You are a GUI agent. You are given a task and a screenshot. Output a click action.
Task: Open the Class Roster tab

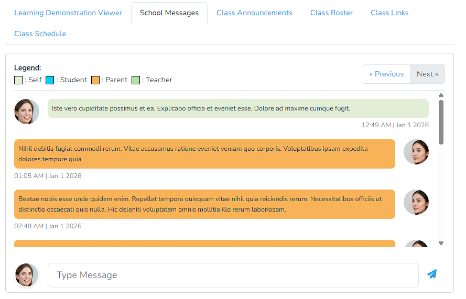[x=331, y=13]
